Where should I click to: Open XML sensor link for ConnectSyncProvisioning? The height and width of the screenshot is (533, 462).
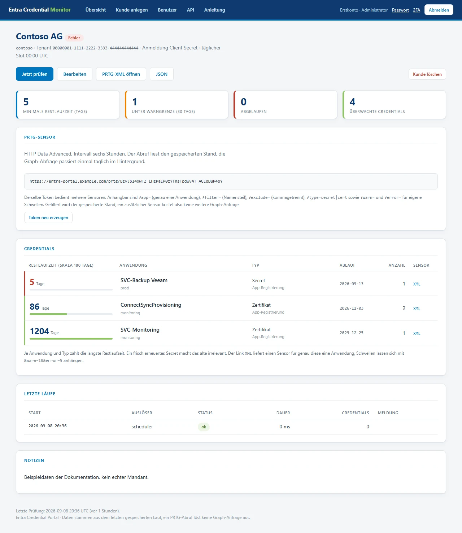(x=417, y=309)
